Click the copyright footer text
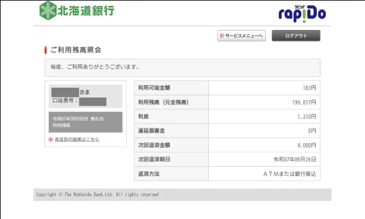The image size is (365, 219). click(97, 194)
